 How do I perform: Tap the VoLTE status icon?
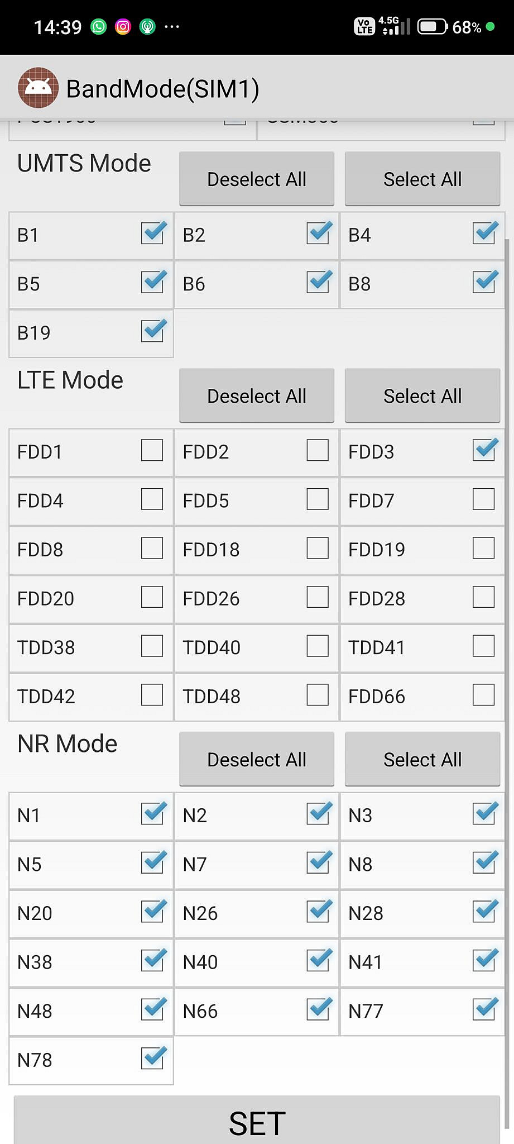[364, 26]
